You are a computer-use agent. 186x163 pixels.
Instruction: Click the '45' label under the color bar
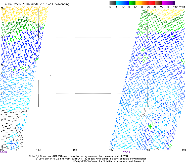tap(168, 7)
